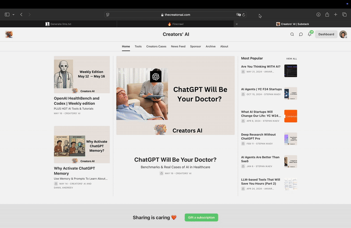Open Are You Thinking WITH AI? post
351x228 pixels.
pyautogui.click(x=261, y=67)
